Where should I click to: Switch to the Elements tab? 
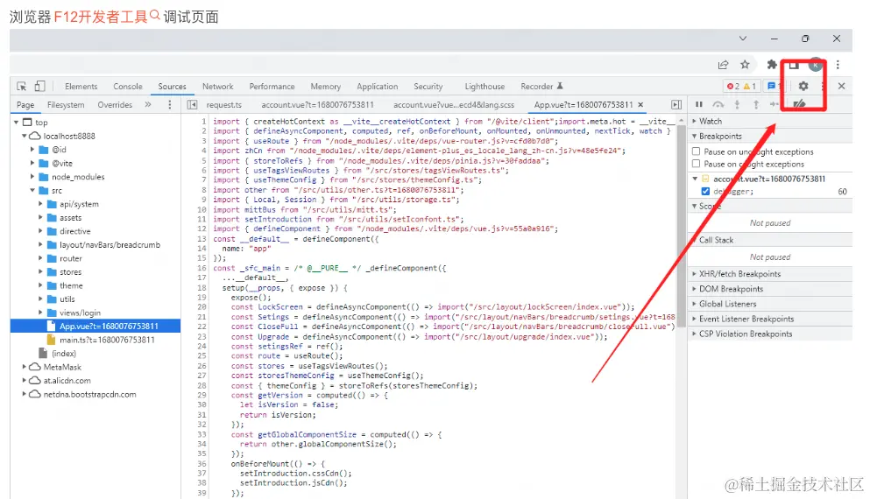(81, 87)
